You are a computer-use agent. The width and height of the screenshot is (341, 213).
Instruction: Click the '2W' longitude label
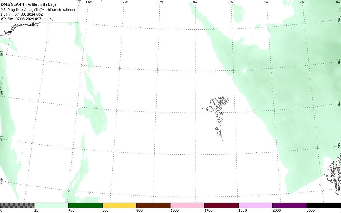point(302,2)
